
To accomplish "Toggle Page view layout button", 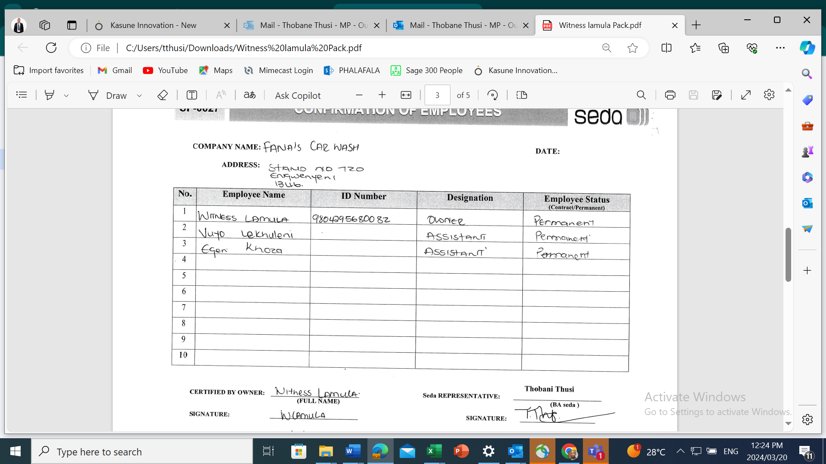I will (521, 95).
